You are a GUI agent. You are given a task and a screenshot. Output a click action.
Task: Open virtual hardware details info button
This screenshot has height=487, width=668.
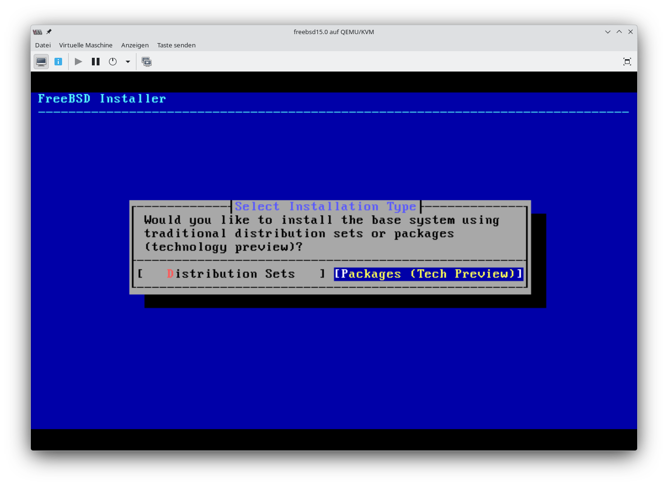58,62
